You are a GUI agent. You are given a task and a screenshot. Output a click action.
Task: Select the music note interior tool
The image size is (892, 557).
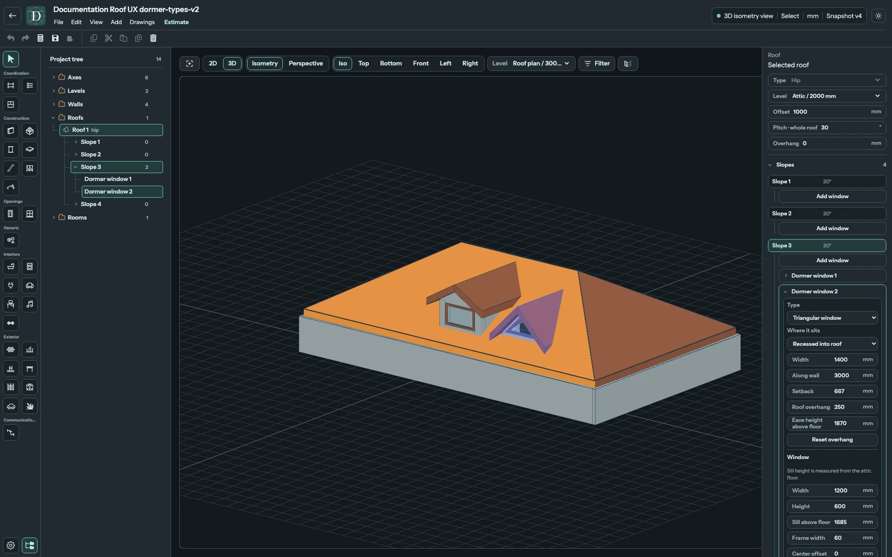click(30, 304)
